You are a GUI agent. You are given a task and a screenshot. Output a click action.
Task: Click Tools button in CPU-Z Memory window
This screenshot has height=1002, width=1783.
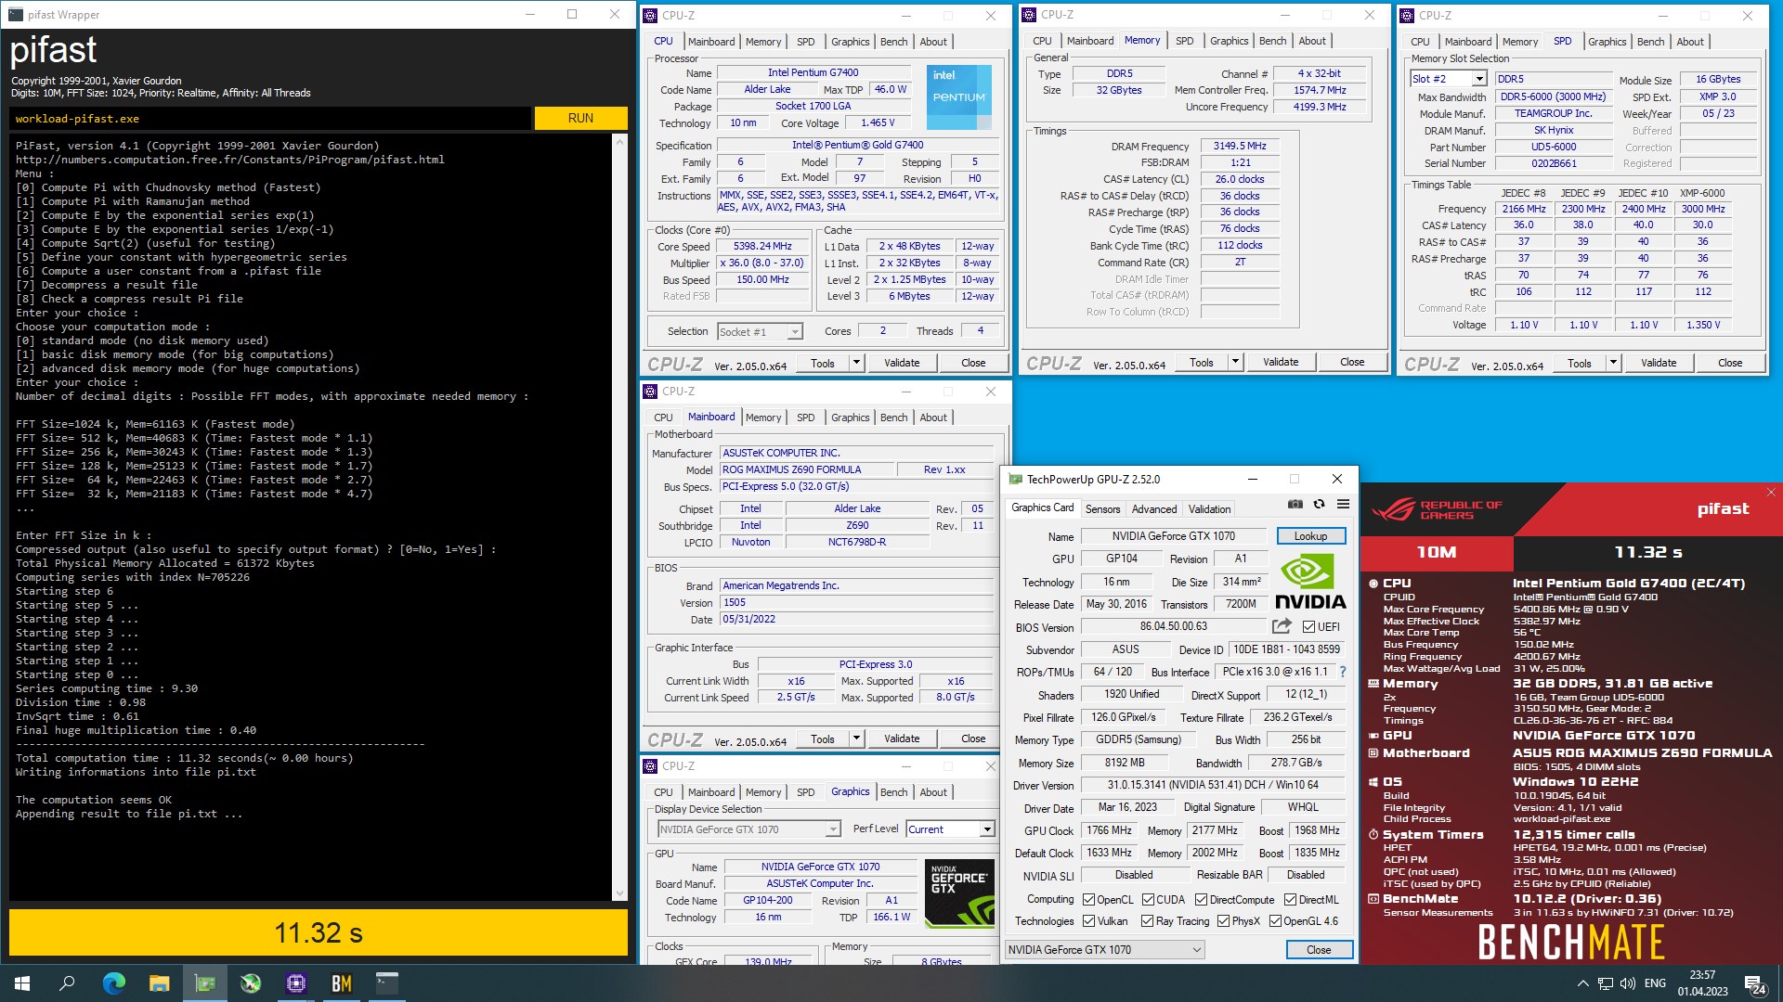[x=1201, y=362]
